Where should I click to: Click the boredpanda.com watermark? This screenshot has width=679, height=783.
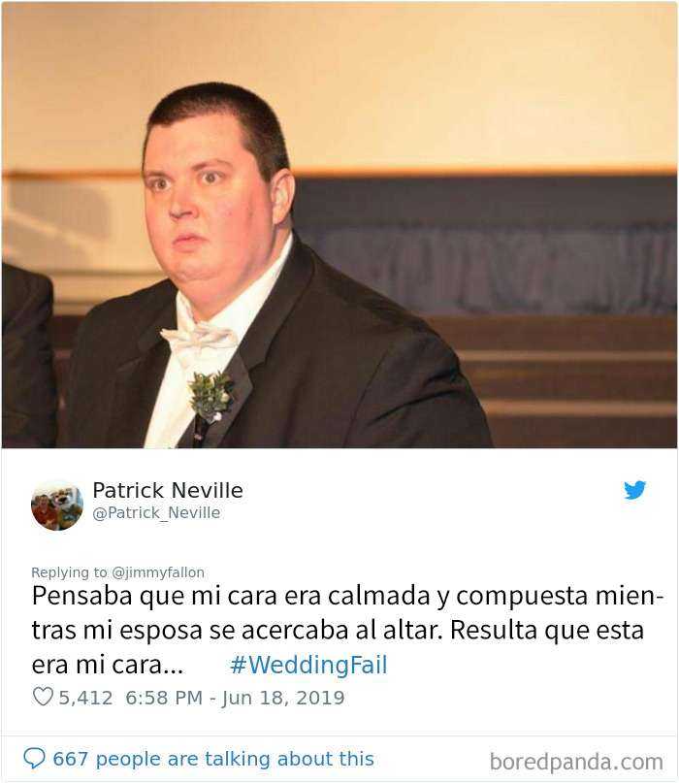pyautogui.click(x=576, y=762)
